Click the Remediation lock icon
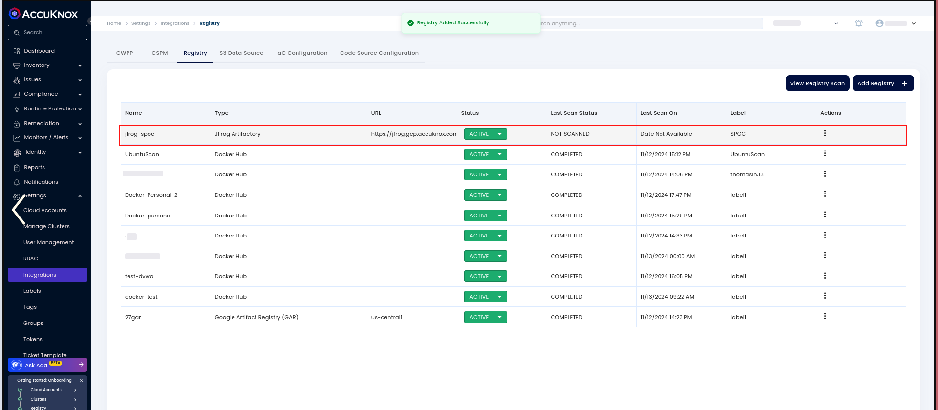The width and height of the screenshot is (938, 410). pos(17,124)
